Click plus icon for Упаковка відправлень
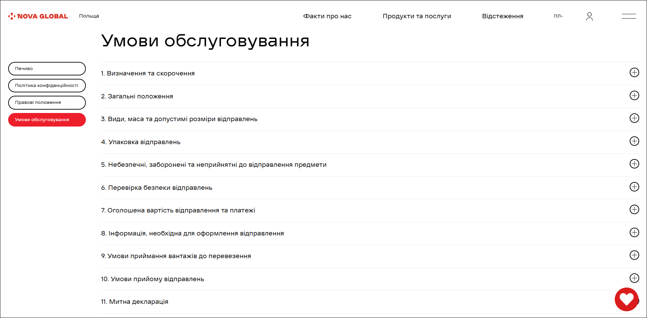This screenshot has width=647, height=318. (x=634, y=141)
